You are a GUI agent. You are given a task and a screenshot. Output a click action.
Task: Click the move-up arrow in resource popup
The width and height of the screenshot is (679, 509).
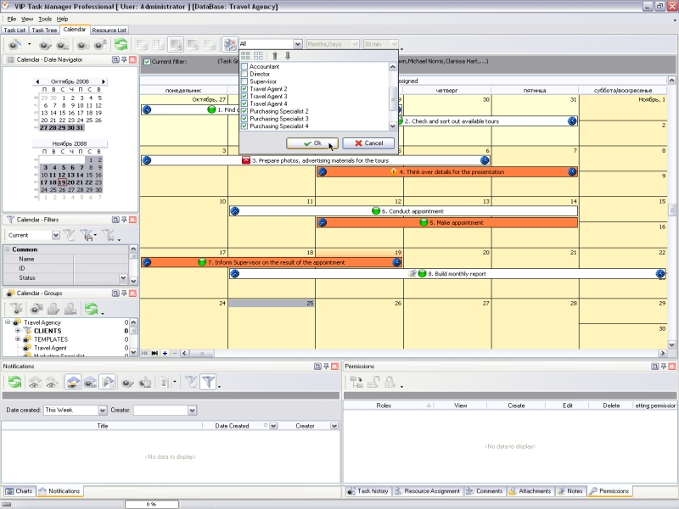coord(274,56)
